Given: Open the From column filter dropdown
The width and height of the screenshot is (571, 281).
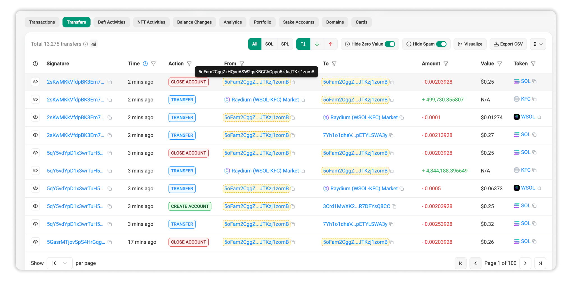Looking at the screenshot, I should point(242,64).
